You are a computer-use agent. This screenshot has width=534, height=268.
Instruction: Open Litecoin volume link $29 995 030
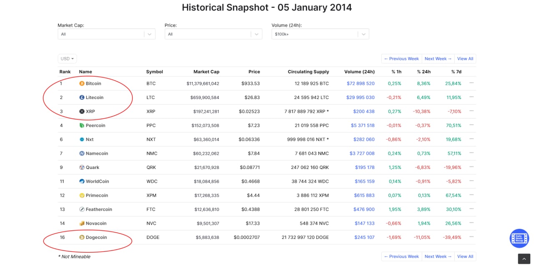tap(360, 97)
